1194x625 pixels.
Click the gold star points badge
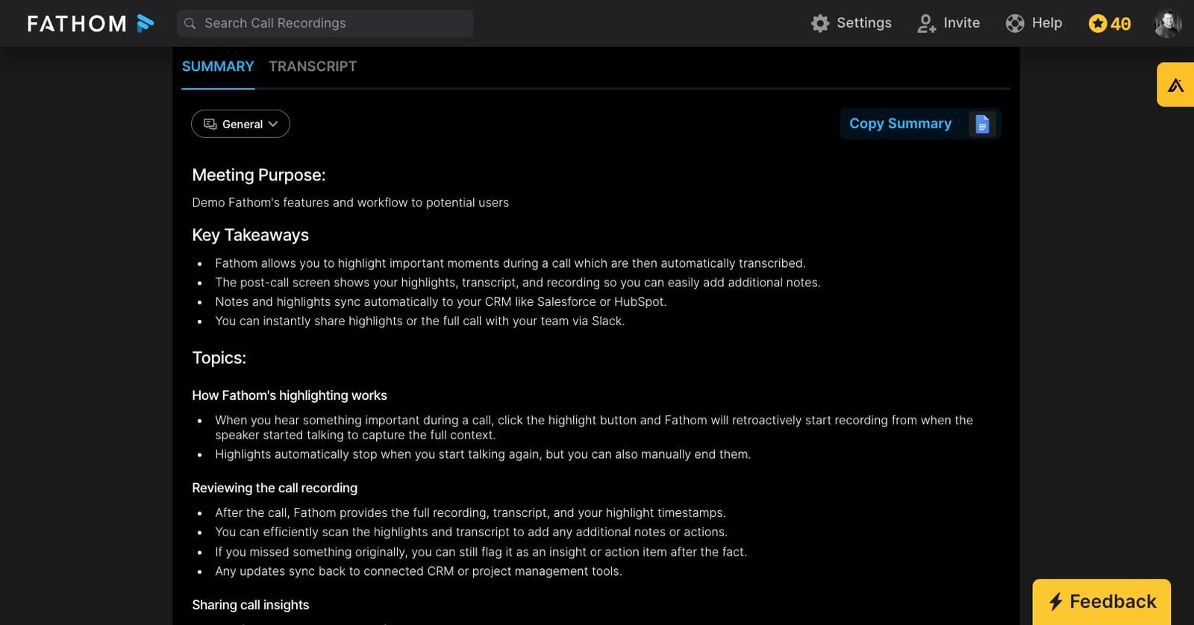pyautogui.click(x=1109, y=24)
